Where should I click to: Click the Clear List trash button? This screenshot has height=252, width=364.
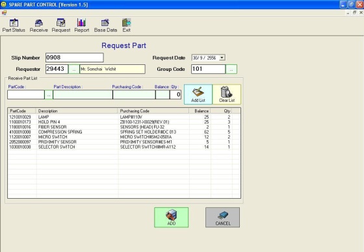227,94
